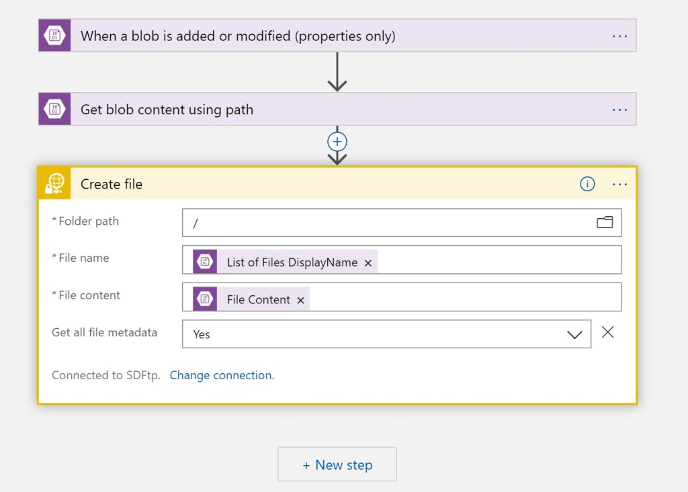Click the blob trigger step icon
Viewport: 688px width, 492px height.
tap(54, 36)
